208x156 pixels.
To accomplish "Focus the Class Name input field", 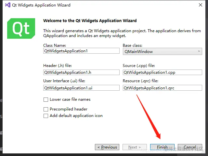I will click(81, 51).
